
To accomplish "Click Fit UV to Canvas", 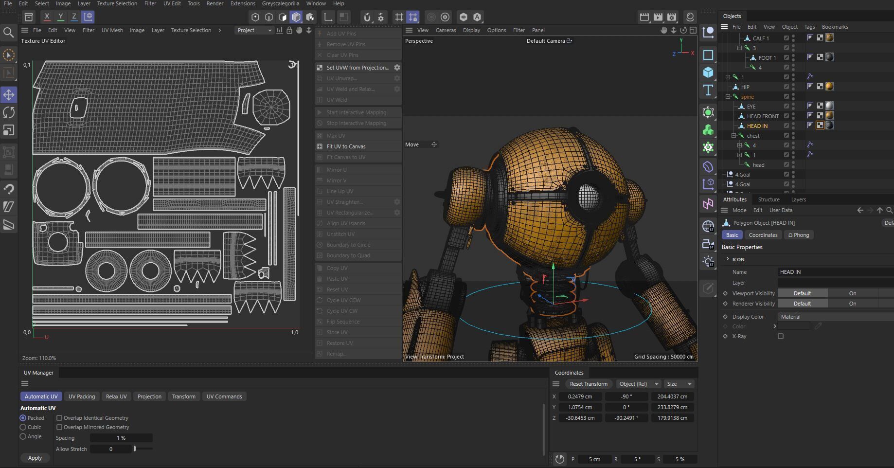I will pos(358,146).
